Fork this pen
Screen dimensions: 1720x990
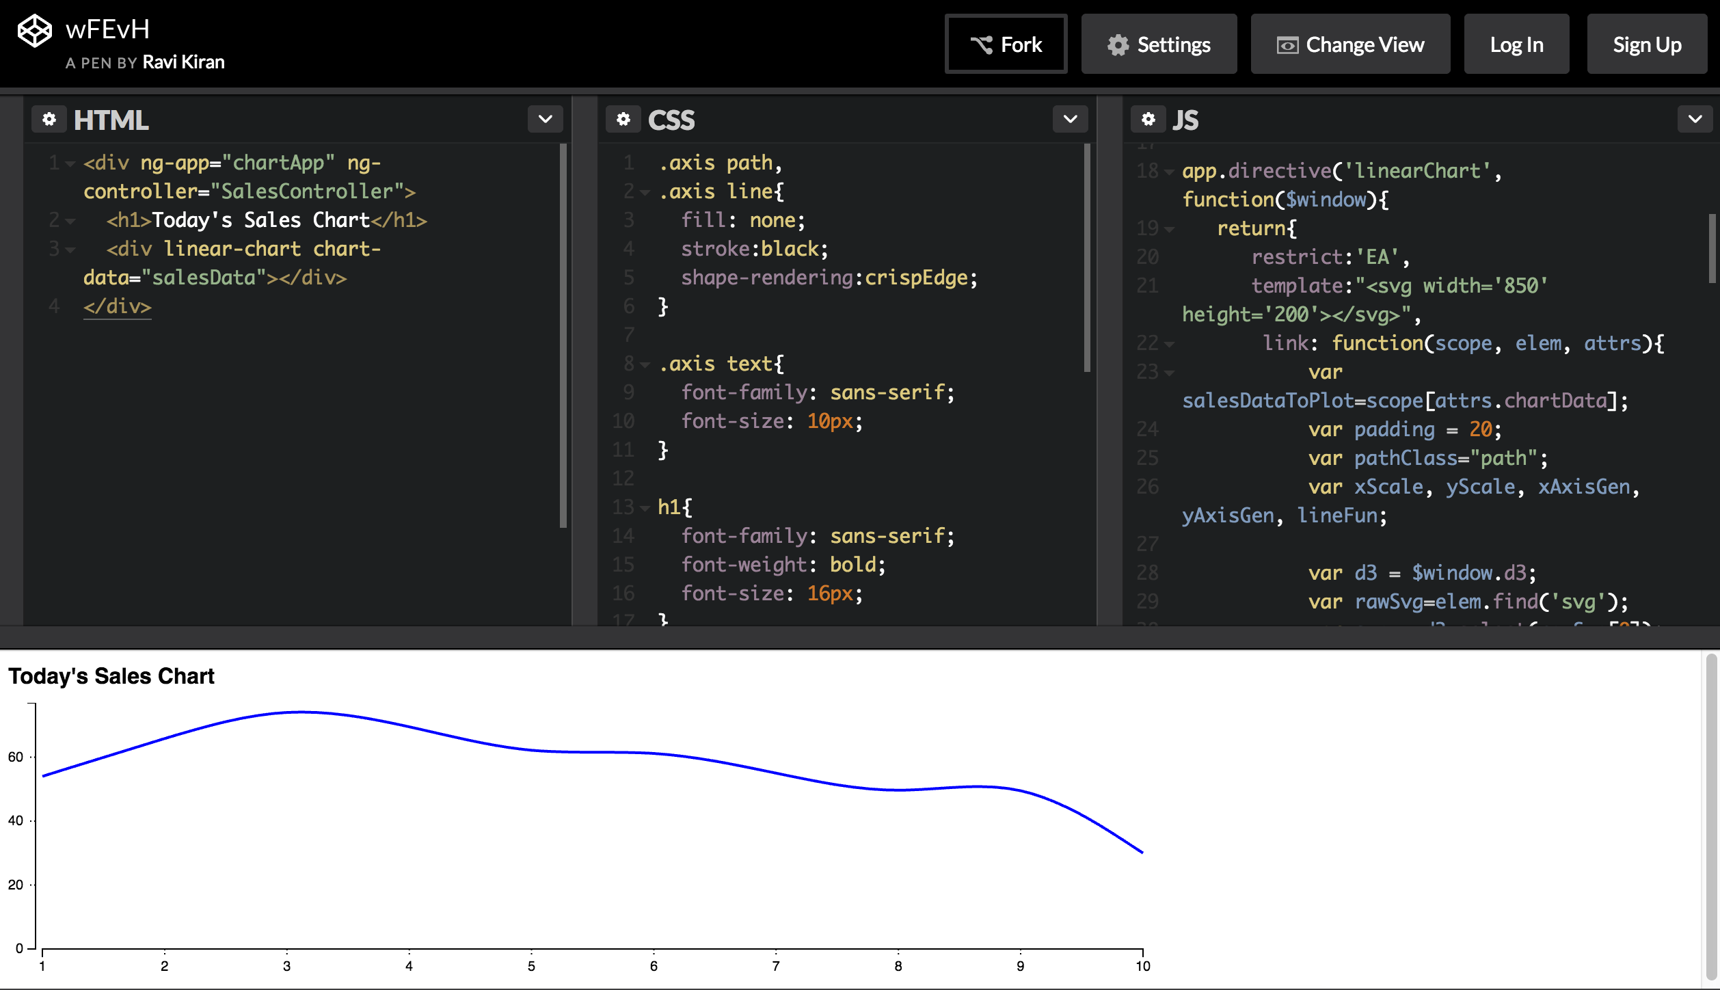point(1006,44)
